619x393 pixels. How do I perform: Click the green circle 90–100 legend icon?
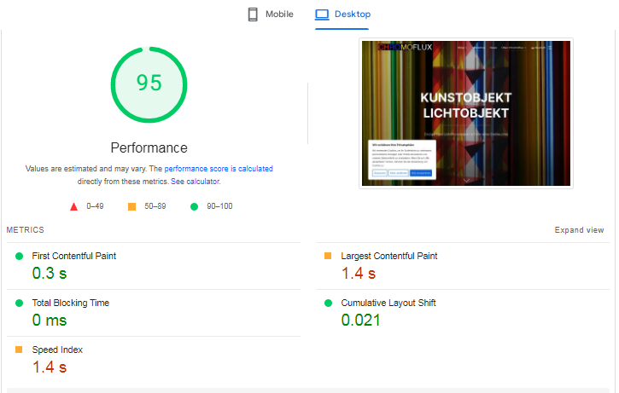pos(194,206)
